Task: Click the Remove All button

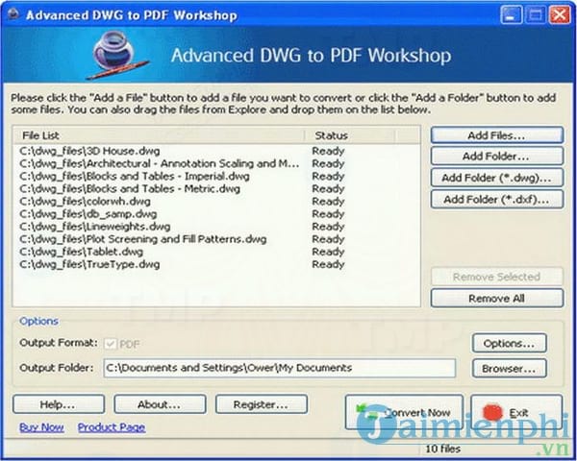Action: [x=497, y=298]
